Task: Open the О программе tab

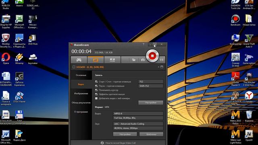Action: tap(81, 112)
